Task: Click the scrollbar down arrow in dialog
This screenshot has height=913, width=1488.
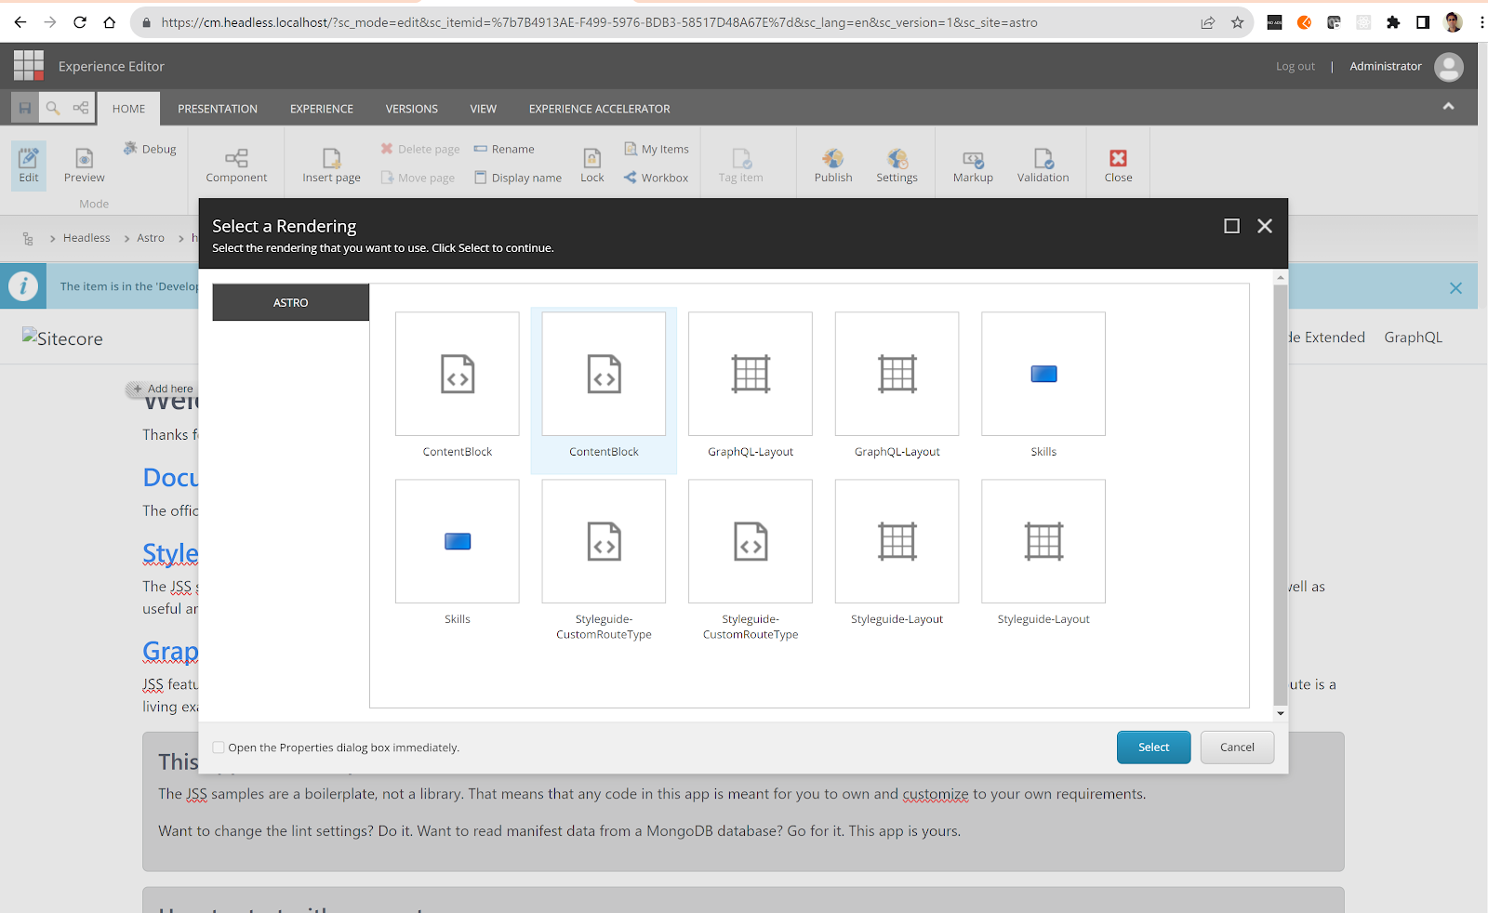Action: pos(1281,713)
